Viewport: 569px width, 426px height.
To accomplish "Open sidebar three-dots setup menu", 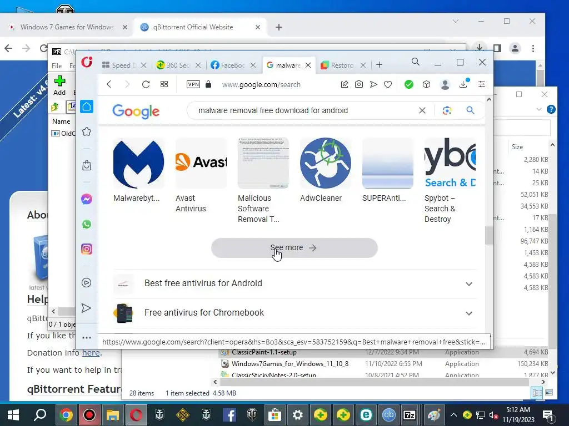I will 86,338.
